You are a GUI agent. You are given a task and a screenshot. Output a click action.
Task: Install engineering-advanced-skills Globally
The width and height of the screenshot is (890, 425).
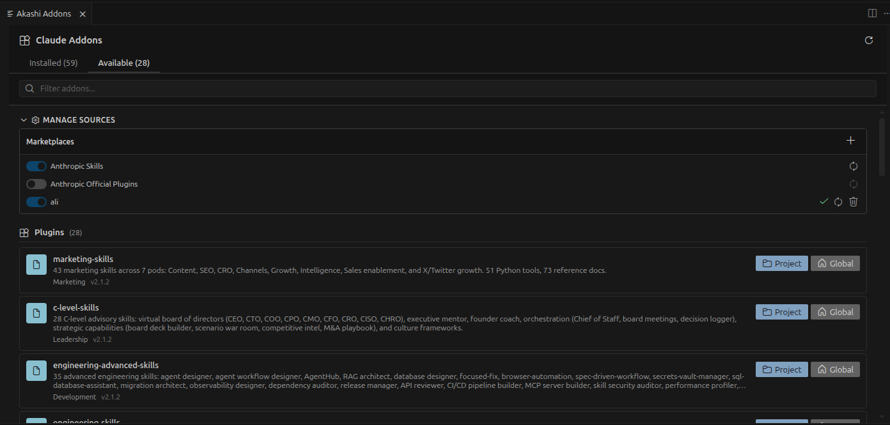(x=836, y=369)
